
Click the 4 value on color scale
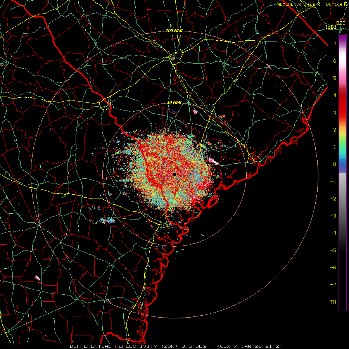[335, 95]
